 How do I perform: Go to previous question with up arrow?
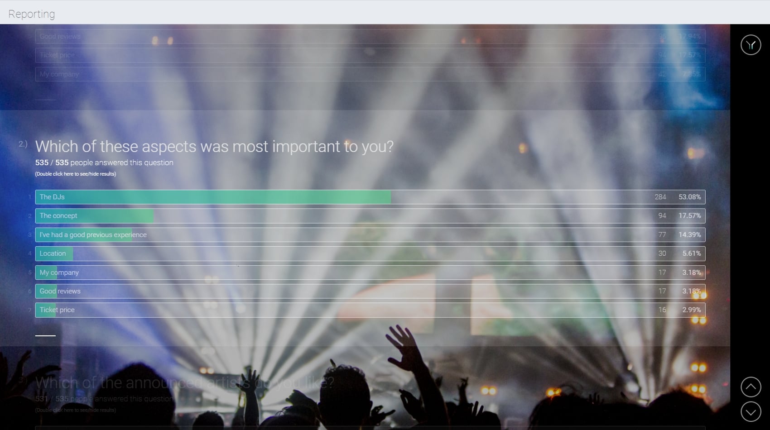751,387
